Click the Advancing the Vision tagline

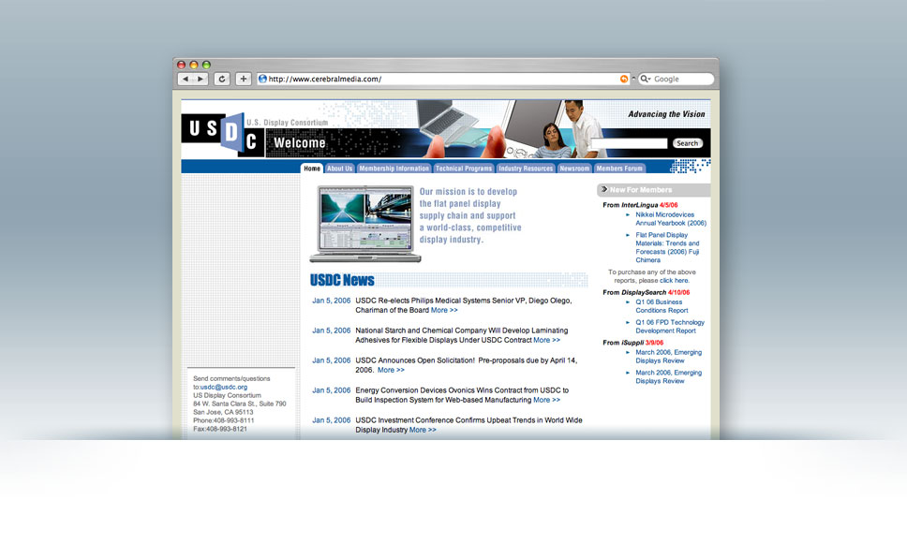tap(666, 114)
